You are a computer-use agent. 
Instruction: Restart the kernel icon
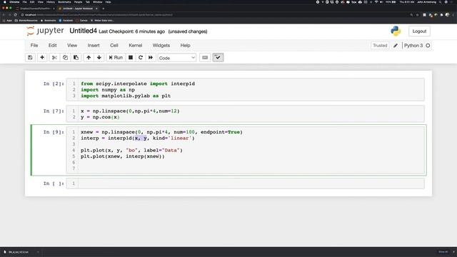[141, 57]
